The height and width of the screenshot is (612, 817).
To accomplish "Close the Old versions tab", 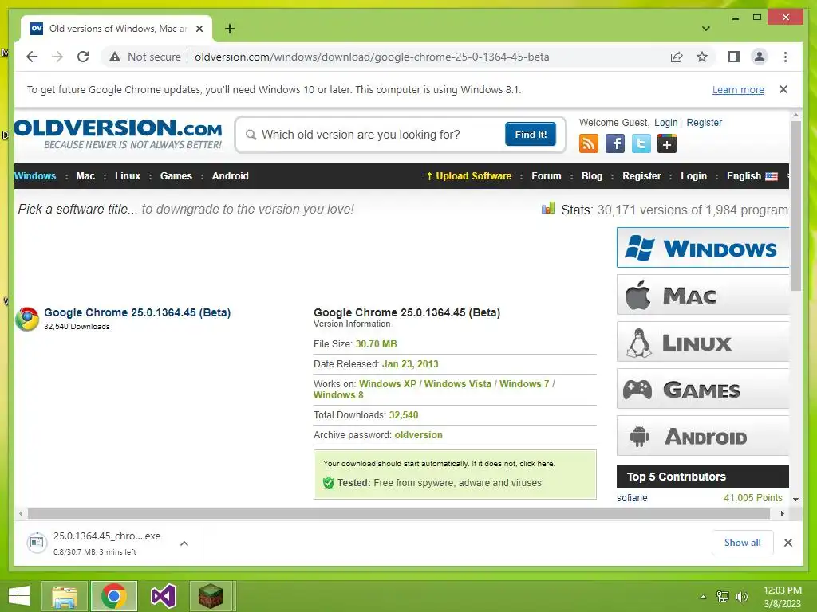I will [199, 29].
